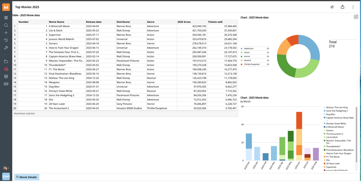This screenshot has width=361, height=182.
Task: Click the Amazon MGM Studios distributor cell
Action: 131,108
